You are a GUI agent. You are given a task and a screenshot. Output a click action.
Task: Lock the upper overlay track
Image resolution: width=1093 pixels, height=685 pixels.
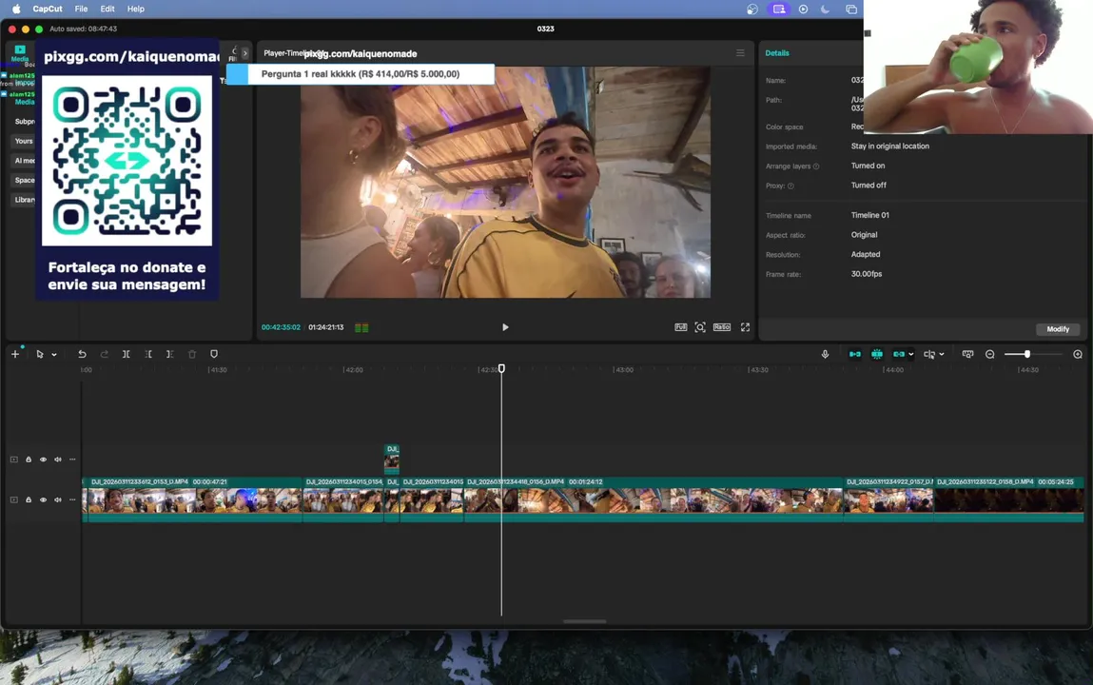click(29, 460)
